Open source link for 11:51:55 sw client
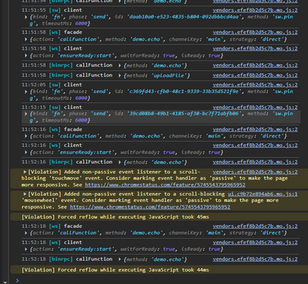Image resolution: width=308 pixels, height=284 pixels. (x=255, y=11)
